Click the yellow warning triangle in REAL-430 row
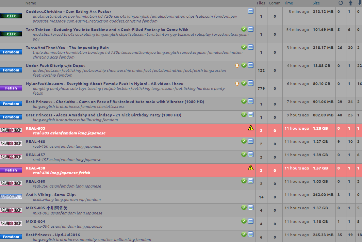Screen dimensions: 362x242 251,168
